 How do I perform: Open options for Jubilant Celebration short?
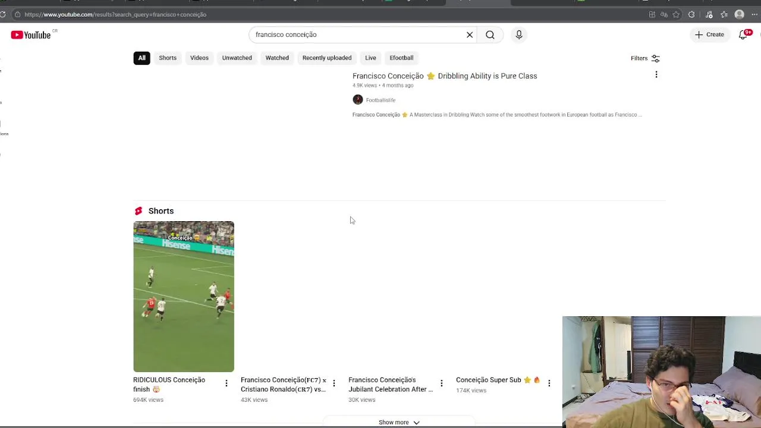click(x=441, y=383)
